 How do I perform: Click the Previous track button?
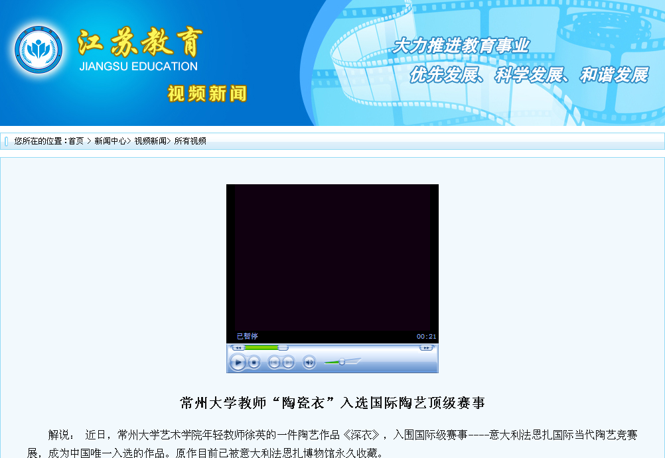pos(273,362)
